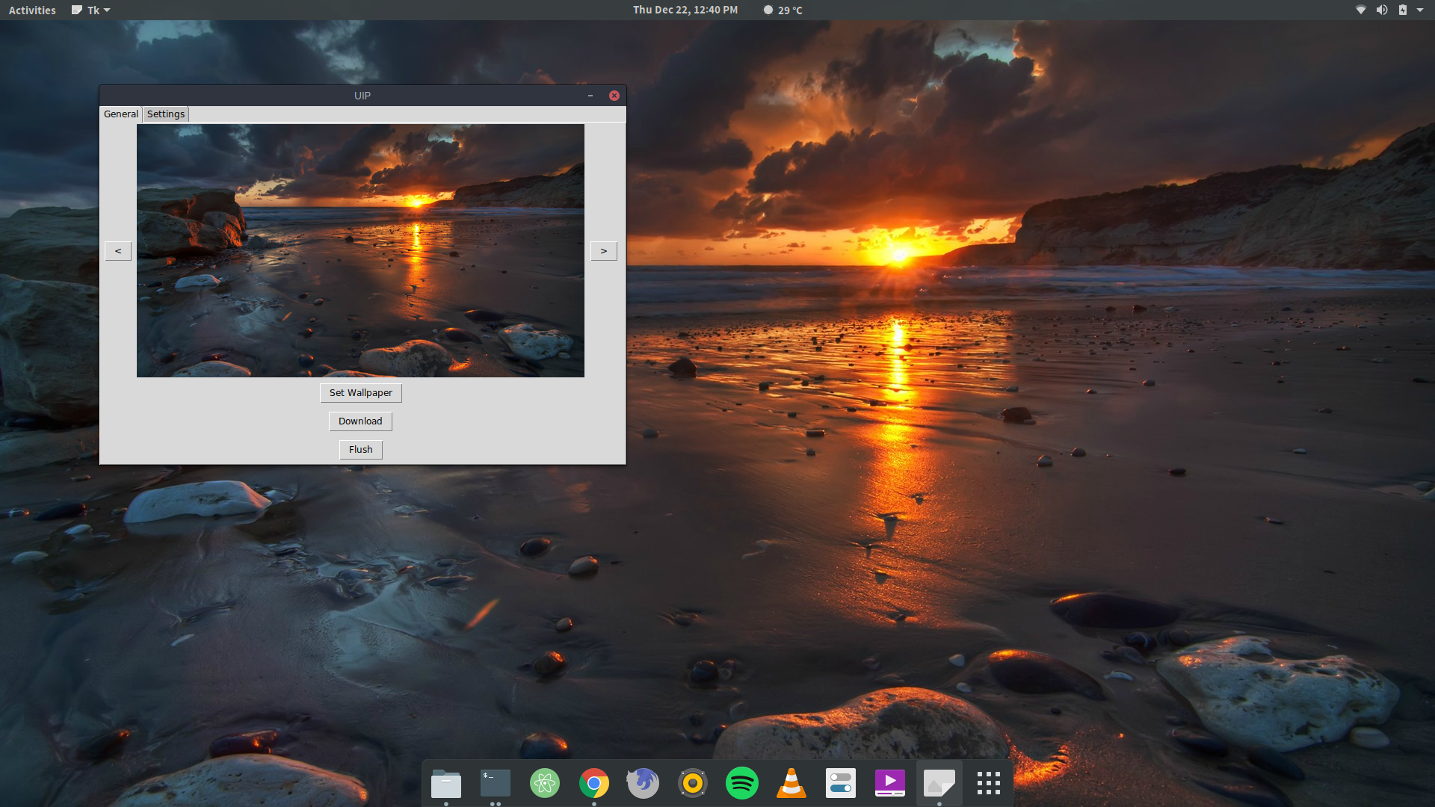Open the Atom editor dock icon
The height and width of the screenshot is (807, 1435).
(x=545, y=784)
